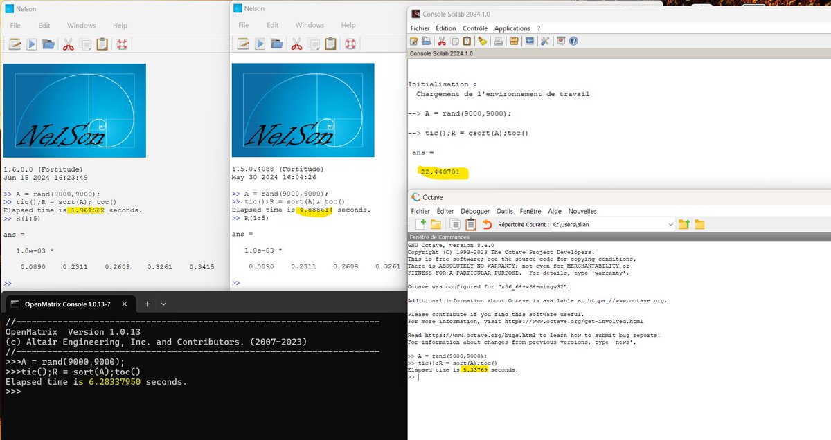Image resolution: width=831 pixels, height=440 pixels.
Task: Click open file icon in Scilab toolbar
Action: 427,42
